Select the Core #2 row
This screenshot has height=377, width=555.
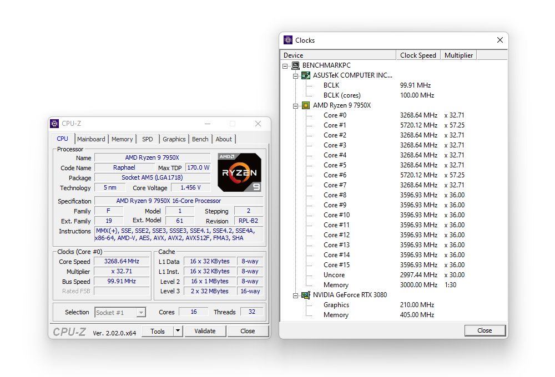(394, 135)
